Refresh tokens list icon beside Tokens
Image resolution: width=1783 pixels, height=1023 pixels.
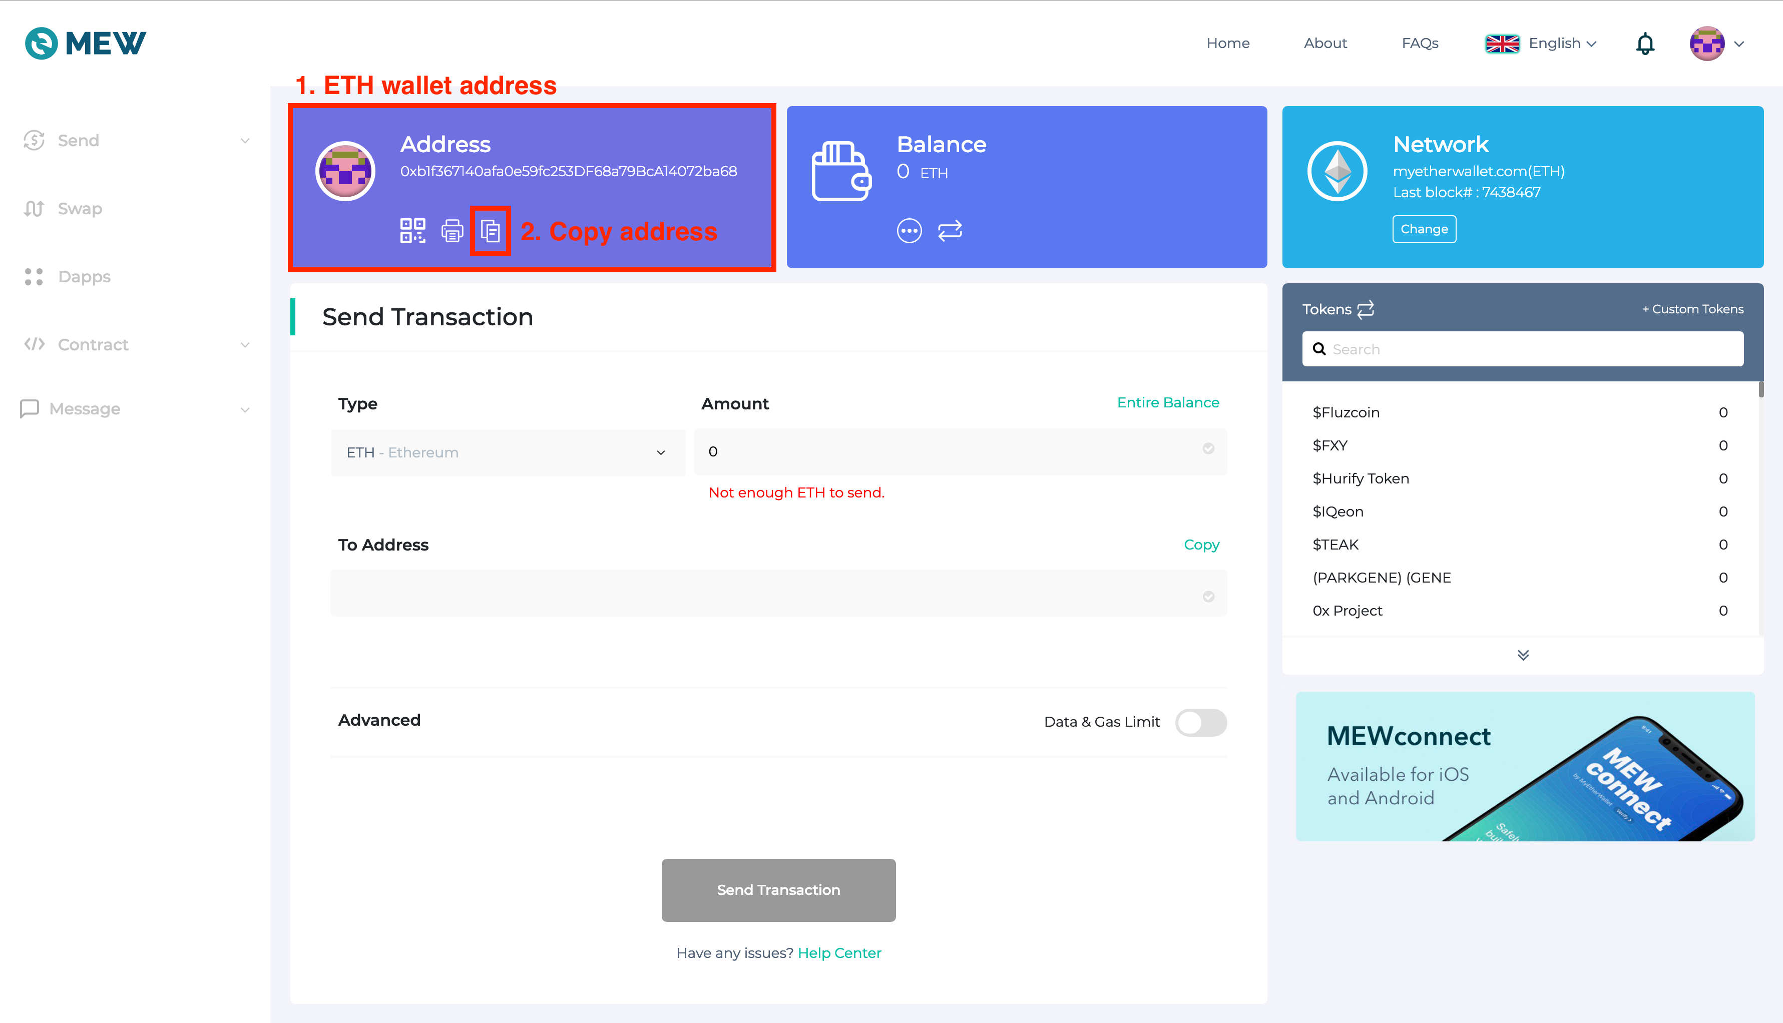click(x=1365, y=309)
